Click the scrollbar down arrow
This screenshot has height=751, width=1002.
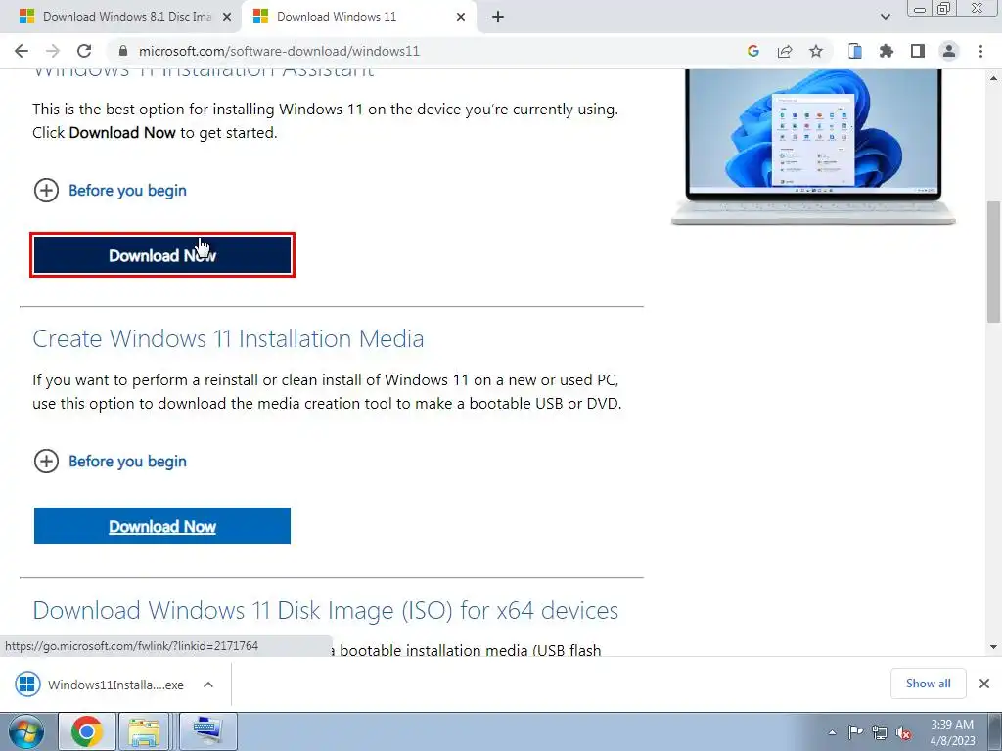pyautogui.click(x=994, y=647)
